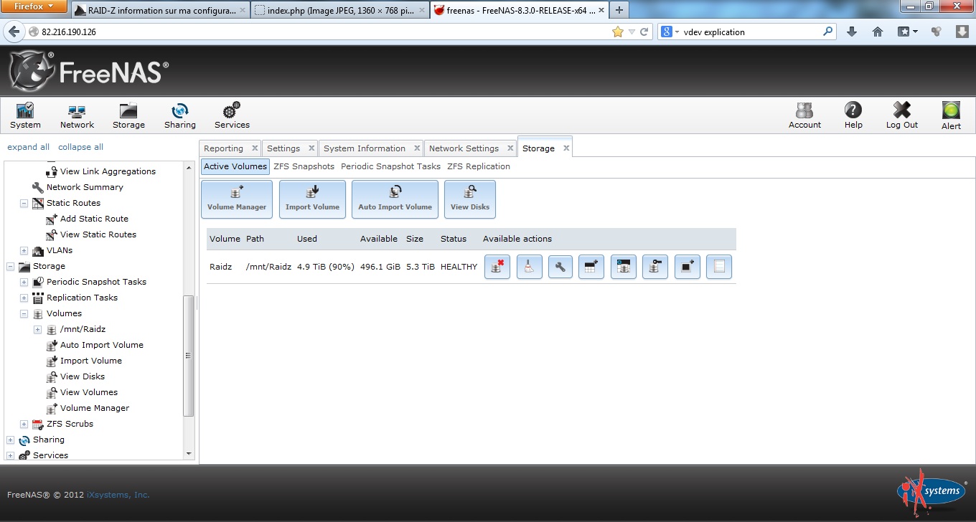Scrub the Raidz volume with broom icon
This screenshot has width=976, height=522.
tap(529, 267)
